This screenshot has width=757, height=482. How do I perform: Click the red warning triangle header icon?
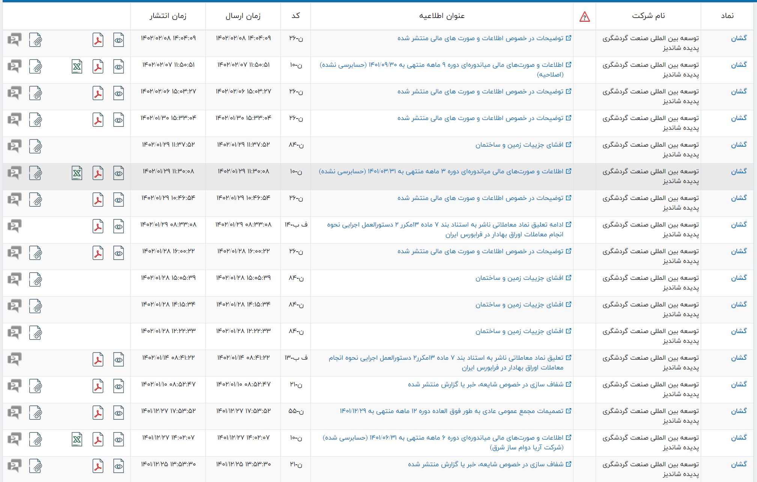585,17
